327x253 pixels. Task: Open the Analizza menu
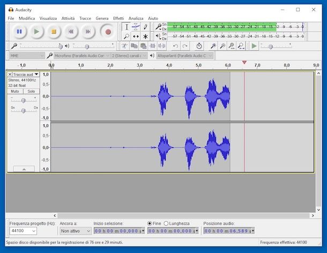click(136, 18)
